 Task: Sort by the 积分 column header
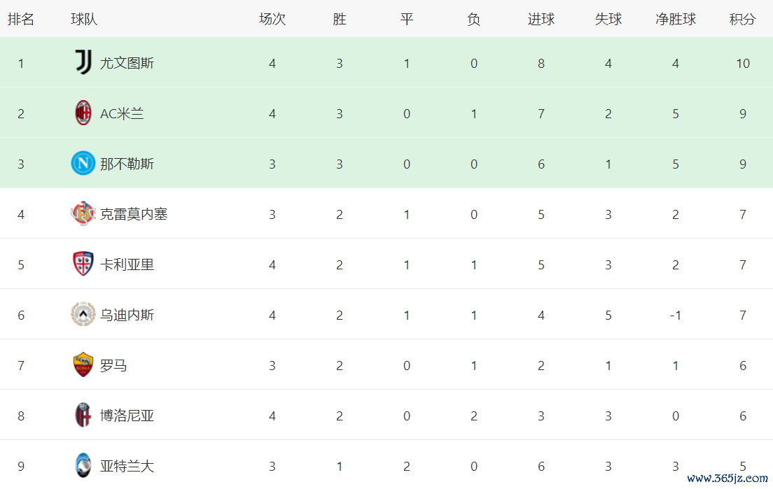742,20
